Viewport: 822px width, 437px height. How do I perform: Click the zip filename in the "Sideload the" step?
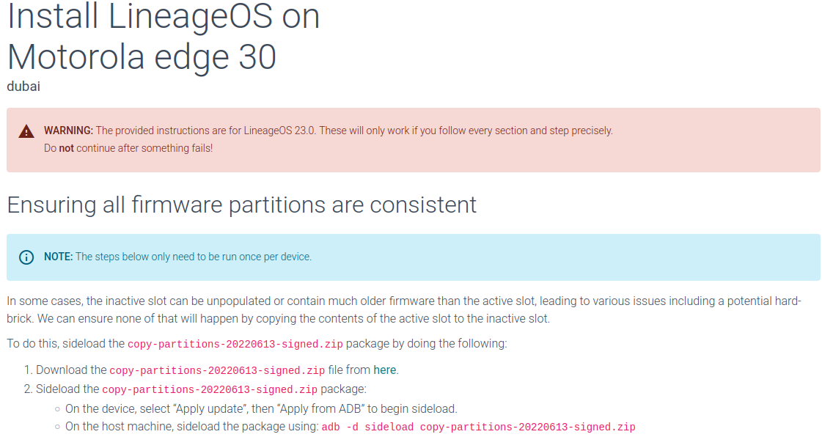click(210, 389)
